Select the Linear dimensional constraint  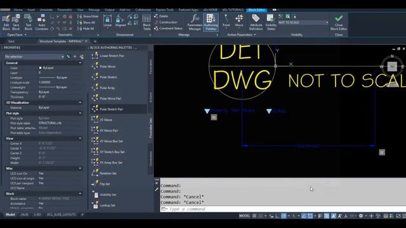tap(107, 21)
